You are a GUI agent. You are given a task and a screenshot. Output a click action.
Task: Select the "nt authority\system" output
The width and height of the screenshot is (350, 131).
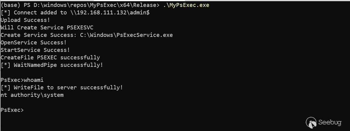(32, 95)
